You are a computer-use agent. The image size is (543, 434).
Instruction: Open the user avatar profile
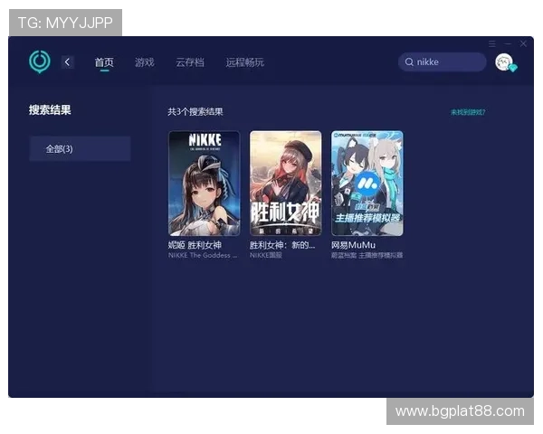pos(504,62)
